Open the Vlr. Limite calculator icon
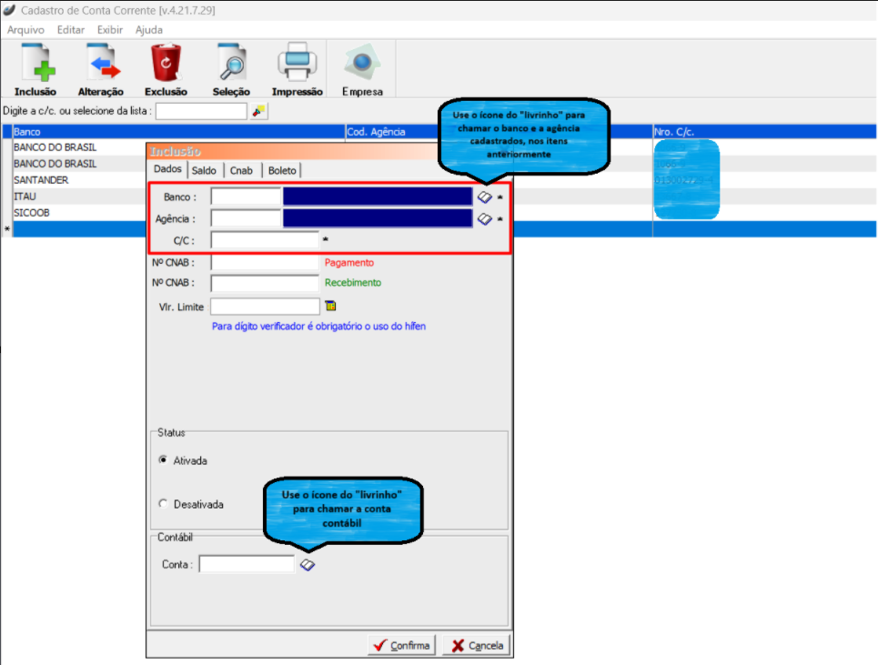 coord(330,306)
